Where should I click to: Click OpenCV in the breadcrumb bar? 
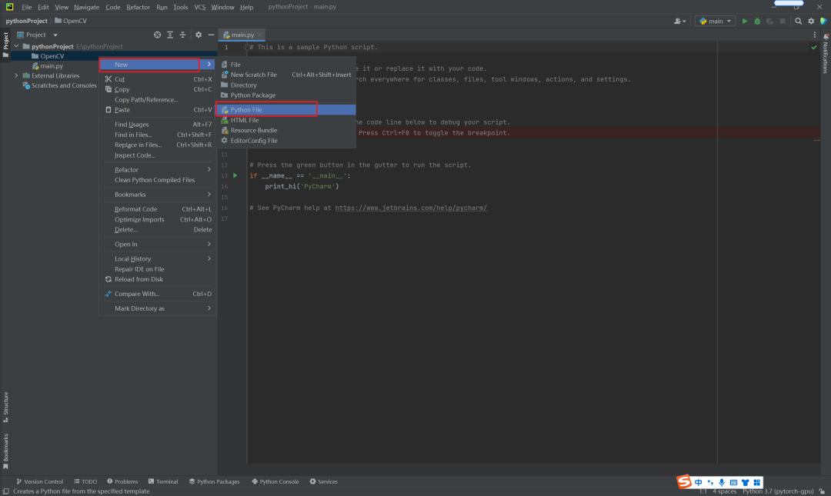tap(71, 21)
